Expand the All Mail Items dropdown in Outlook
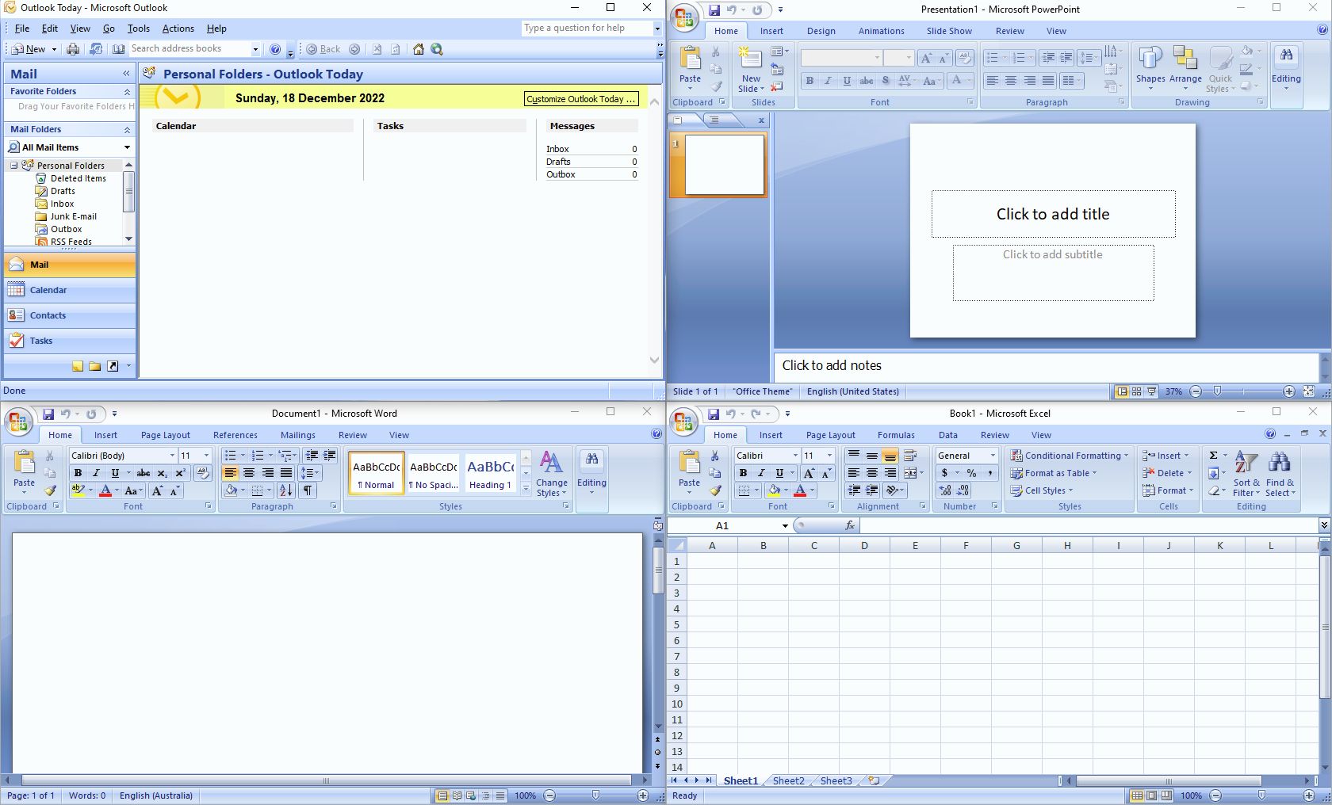The height and width of the screenshot is (805, 1332). pos(127,147)
